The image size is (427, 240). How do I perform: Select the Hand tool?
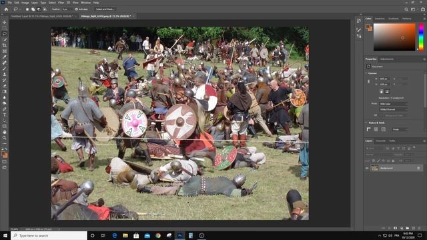[x=5, y=132]
